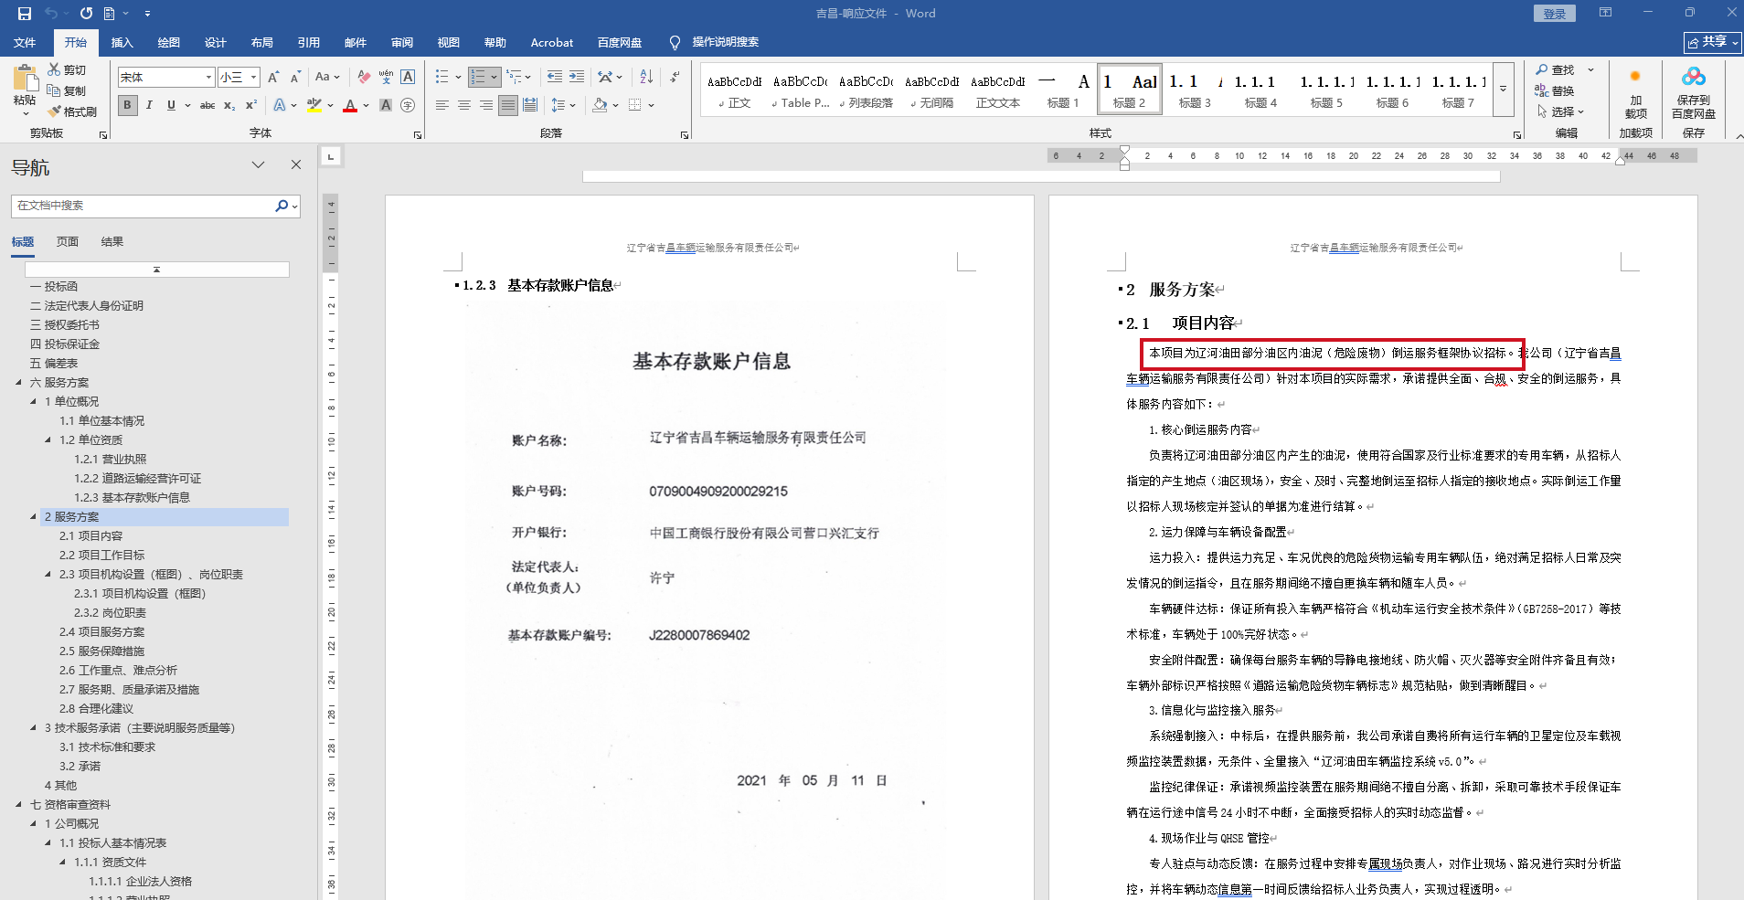Decrease font size with the shrink font icon
The height and width of the screenshot is (900, 1744).
pos(295,78)
